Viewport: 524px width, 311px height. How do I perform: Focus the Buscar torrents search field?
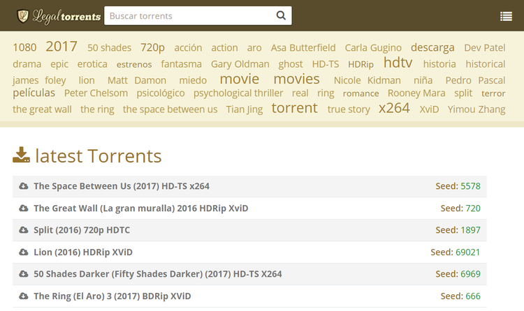189,15
